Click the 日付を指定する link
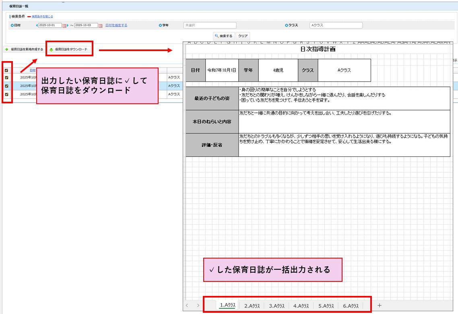 [116, 25]
